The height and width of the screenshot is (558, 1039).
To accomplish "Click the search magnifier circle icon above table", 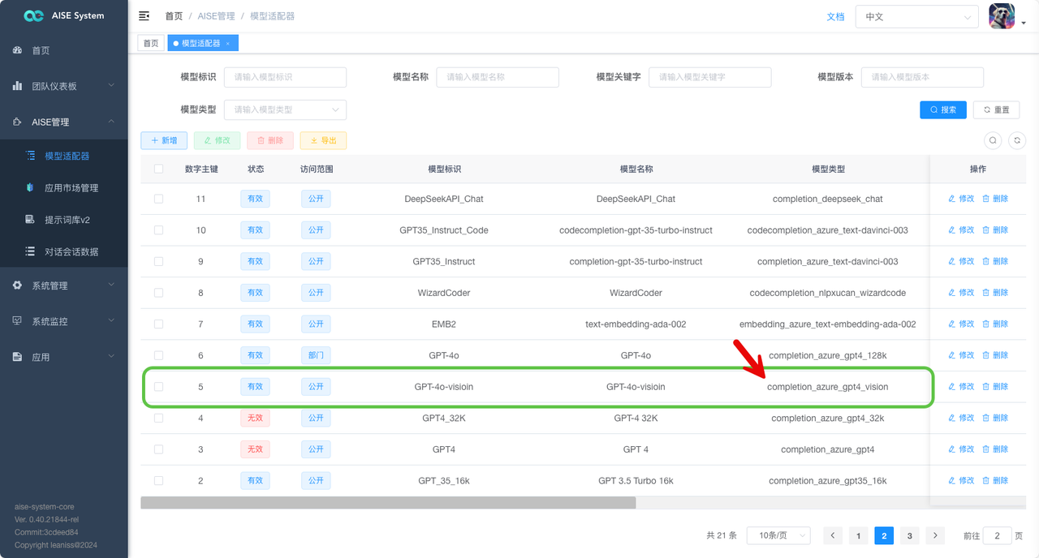I will click(x=993, y=140).
